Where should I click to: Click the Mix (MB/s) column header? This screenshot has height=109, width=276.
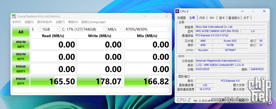[147, 36]
